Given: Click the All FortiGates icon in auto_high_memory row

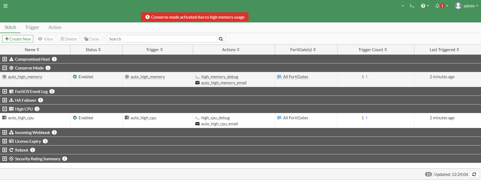Looking at the screenshot, I should pyautogui.click(x=279, y=77).
